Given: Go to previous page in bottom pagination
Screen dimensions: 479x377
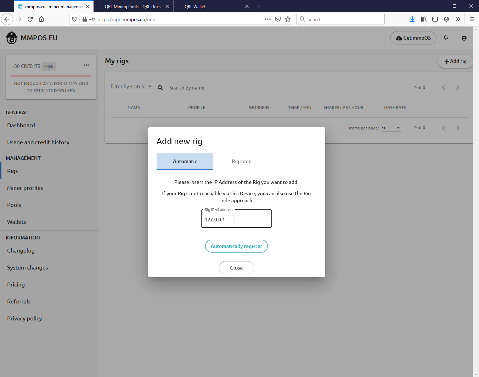Looking at the screenshot, I should coord(444,128).
